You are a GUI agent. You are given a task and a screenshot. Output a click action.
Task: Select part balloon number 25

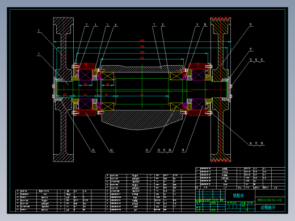[x=93, y=150]
